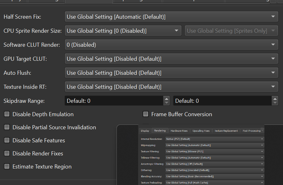Screen dimensions: 283x185
Task: Open the Blending Accuracy dropdown
Action: 214,176
